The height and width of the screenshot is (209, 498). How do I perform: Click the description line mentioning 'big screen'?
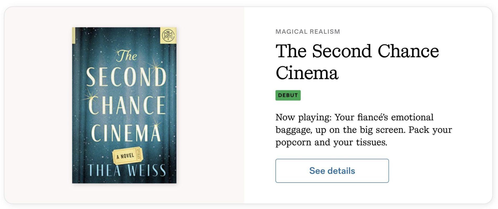(x=364, y=130)
